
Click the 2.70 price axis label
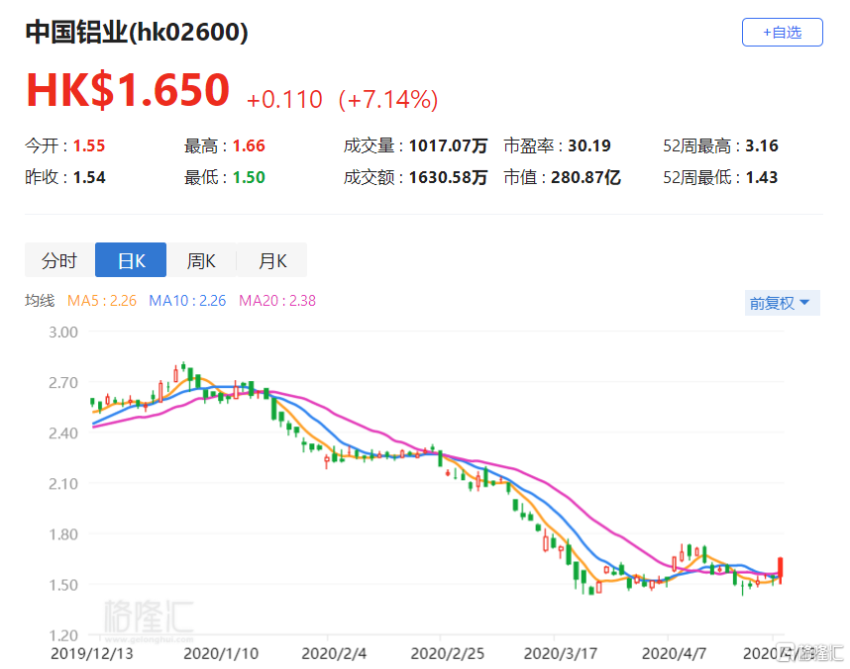click(x=63, y=383)
